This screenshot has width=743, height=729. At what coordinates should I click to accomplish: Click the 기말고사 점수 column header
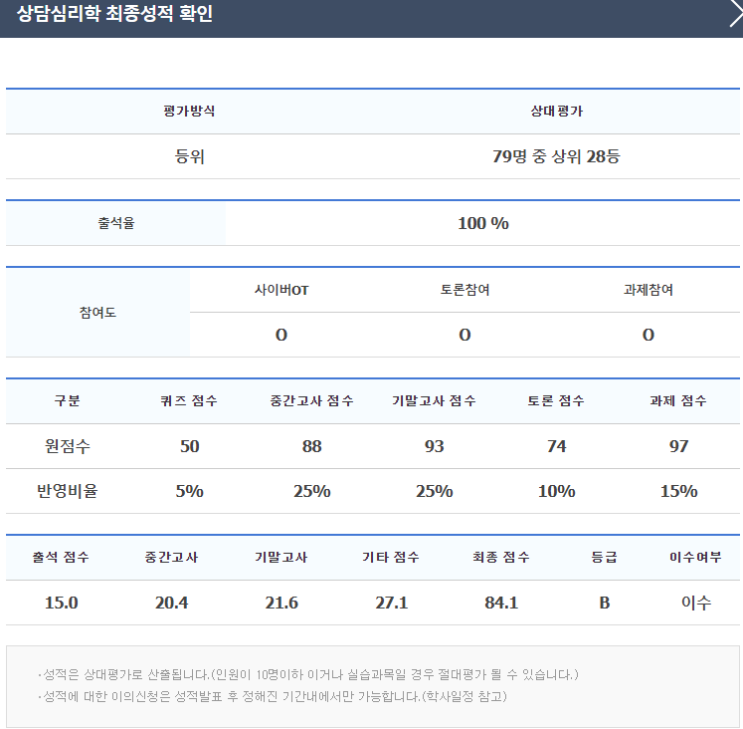(x=434, y=400)
